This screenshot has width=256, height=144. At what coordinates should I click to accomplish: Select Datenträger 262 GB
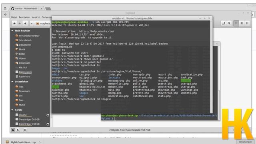coord(28,120)
